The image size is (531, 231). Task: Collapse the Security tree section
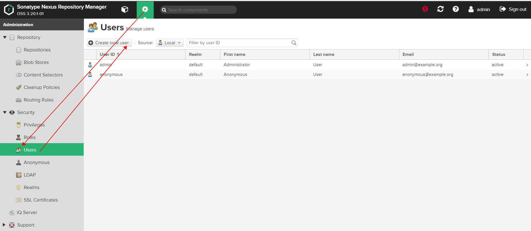click(x=5, y=112)
